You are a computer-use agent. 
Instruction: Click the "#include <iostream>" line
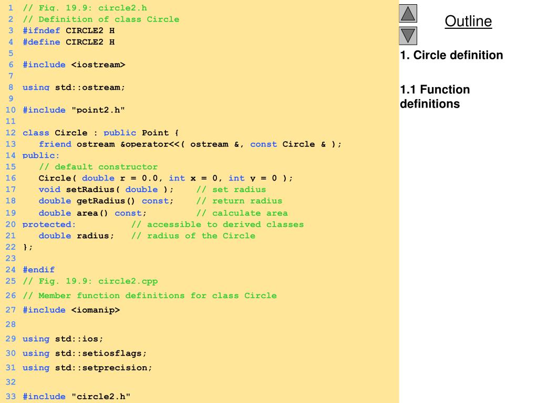tap(74, 65)
